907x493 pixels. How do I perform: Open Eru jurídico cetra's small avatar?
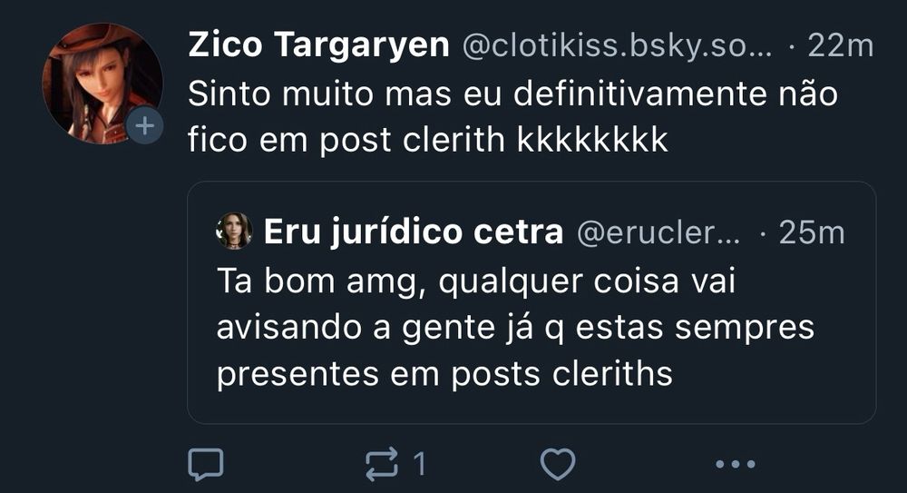(x=234, y=232)
